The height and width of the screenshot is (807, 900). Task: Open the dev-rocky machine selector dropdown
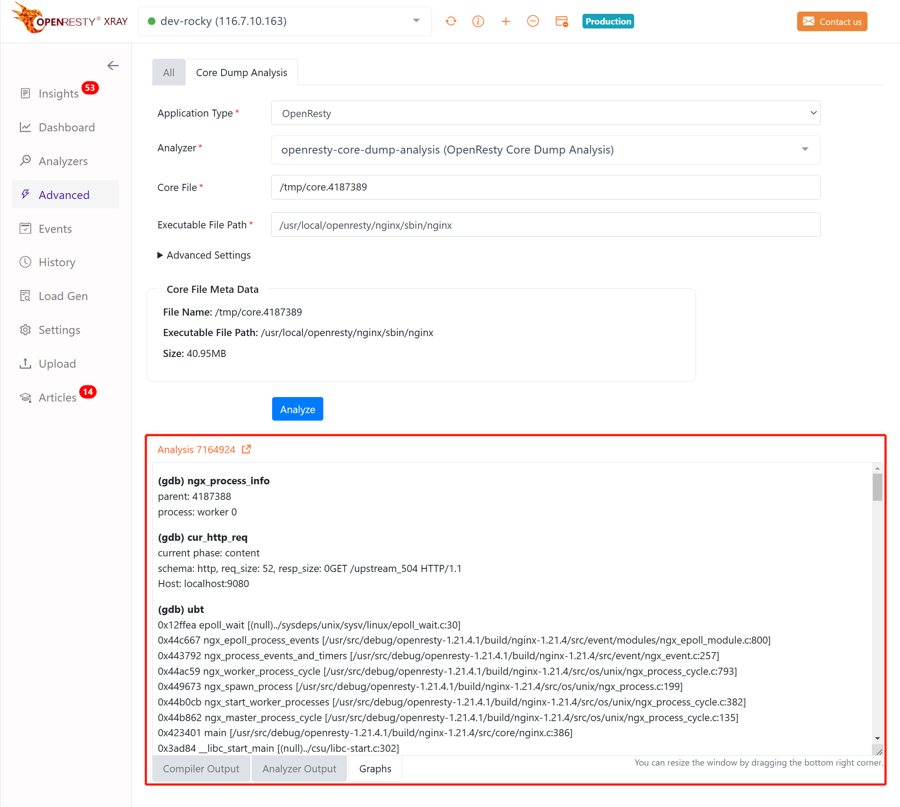pos(285,21)
